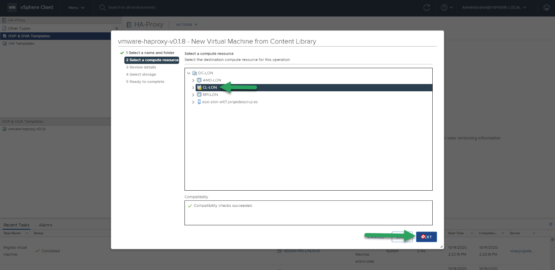Select vmware-haproxy-v0.1.8 in templates list

[x=27, y=129]
